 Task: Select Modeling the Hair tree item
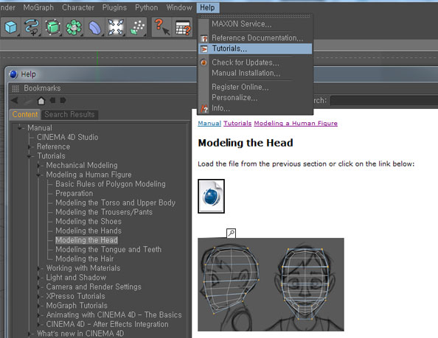point(84,258)
